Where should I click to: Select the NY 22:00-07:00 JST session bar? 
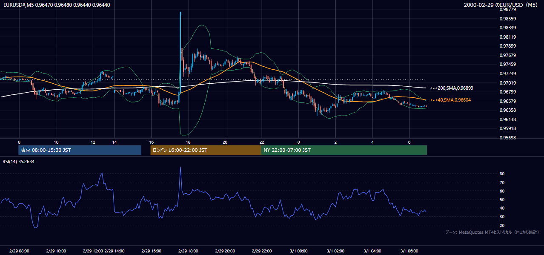(344, 150)
